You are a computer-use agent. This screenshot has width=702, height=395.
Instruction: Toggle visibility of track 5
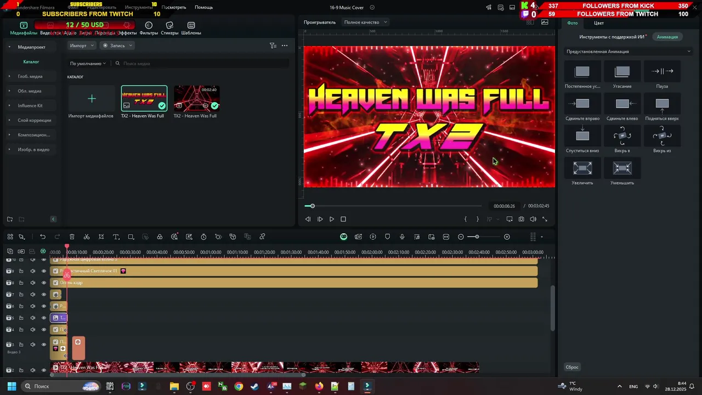[44, 318]
